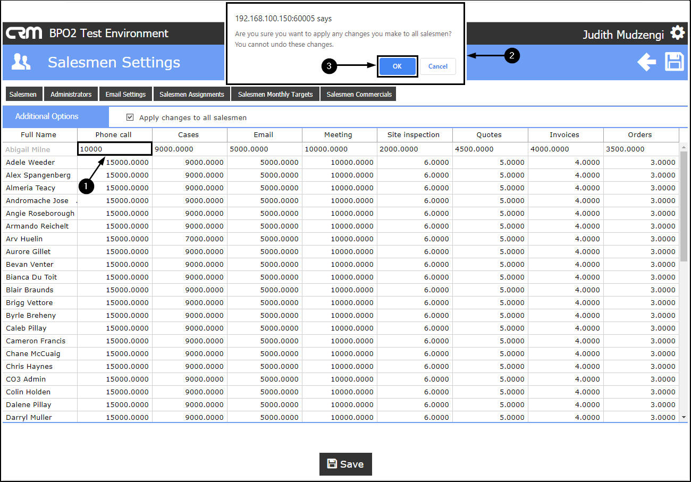
Task: Click the back arrow icon
Action: pyautogui.click(x=647, y=62)
